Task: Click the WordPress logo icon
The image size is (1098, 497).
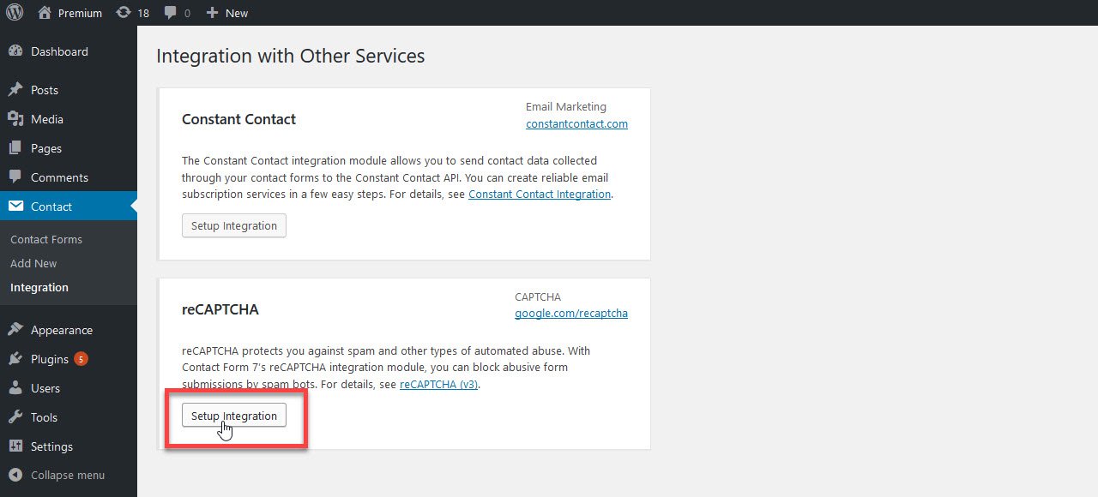Action: point(15,13)
